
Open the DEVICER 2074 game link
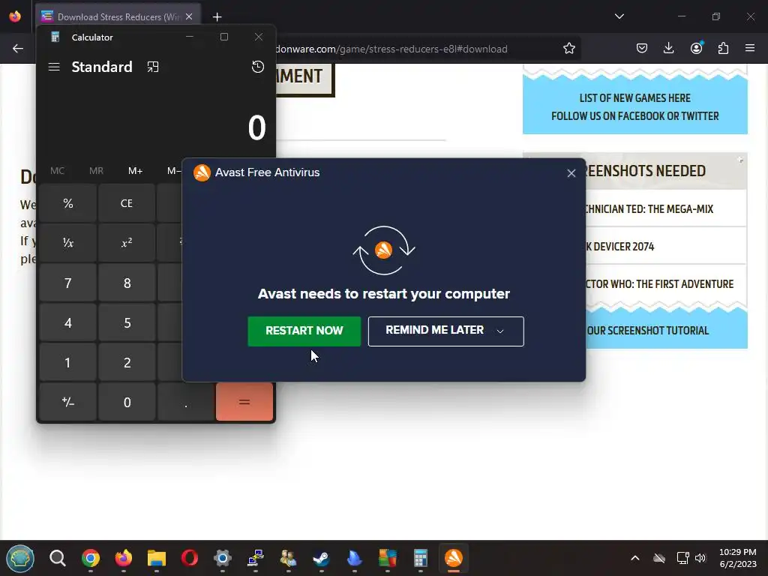click(620, 247)
